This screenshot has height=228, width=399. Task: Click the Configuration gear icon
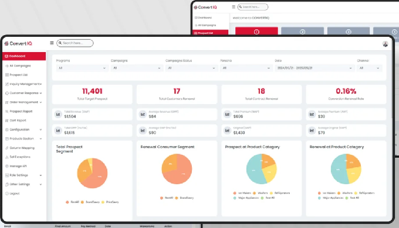pos(7,130)
